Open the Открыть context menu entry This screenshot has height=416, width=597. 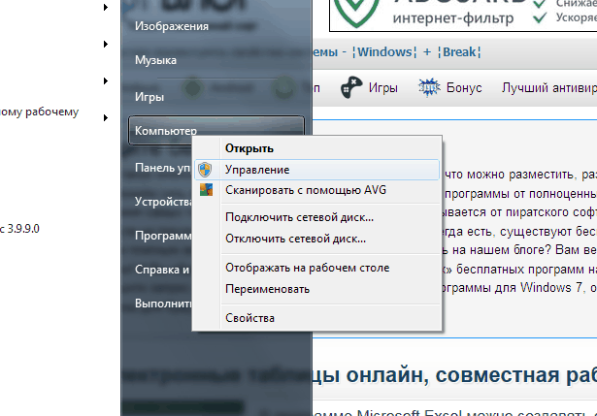pos(316,148)
